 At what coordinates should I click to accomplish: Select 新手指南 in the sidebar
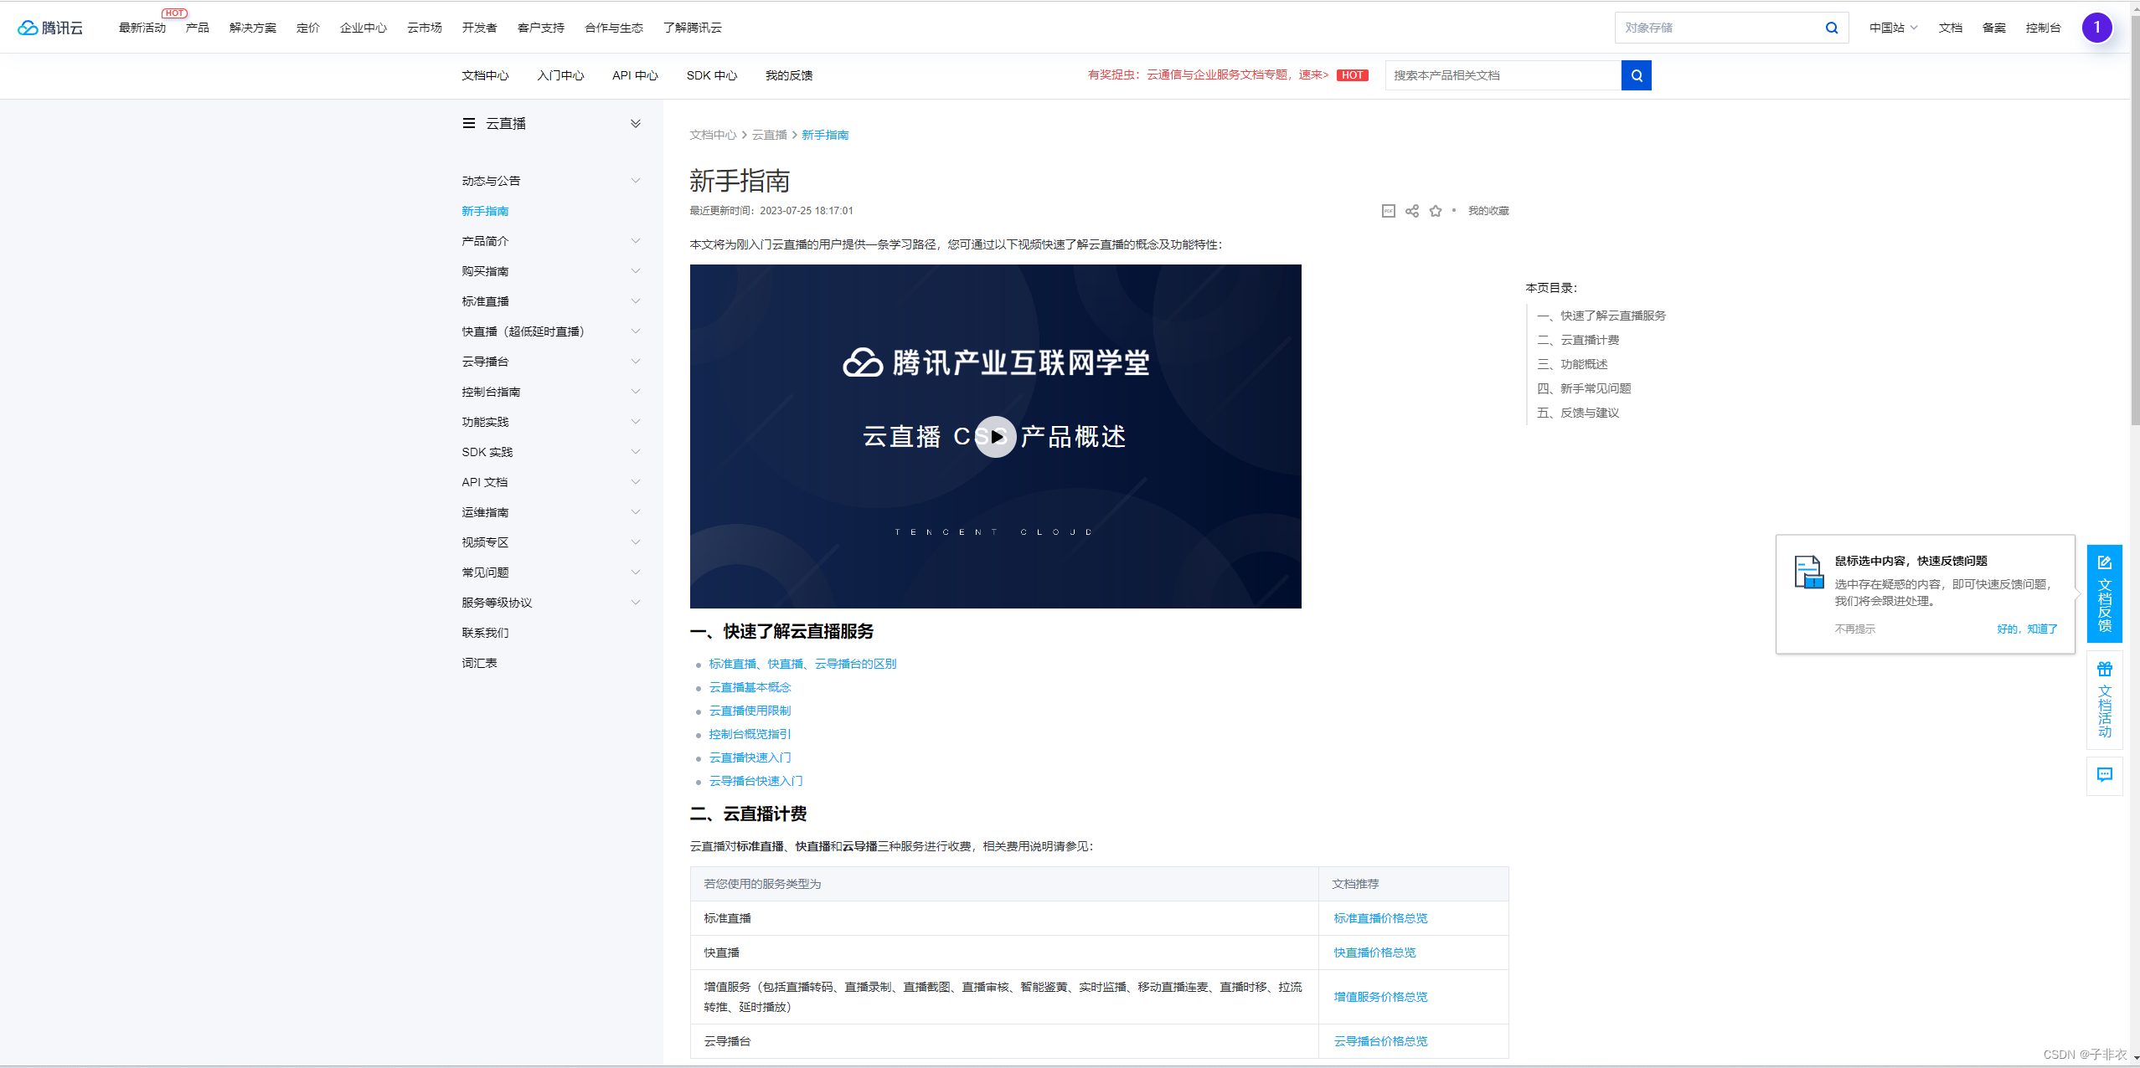click(485, 211)
